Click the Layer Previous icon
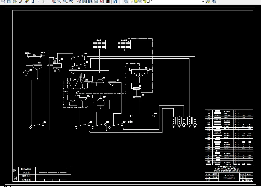The height and width of the screenshot is (187, 261). pyautogui.click(x=214, y=2)
